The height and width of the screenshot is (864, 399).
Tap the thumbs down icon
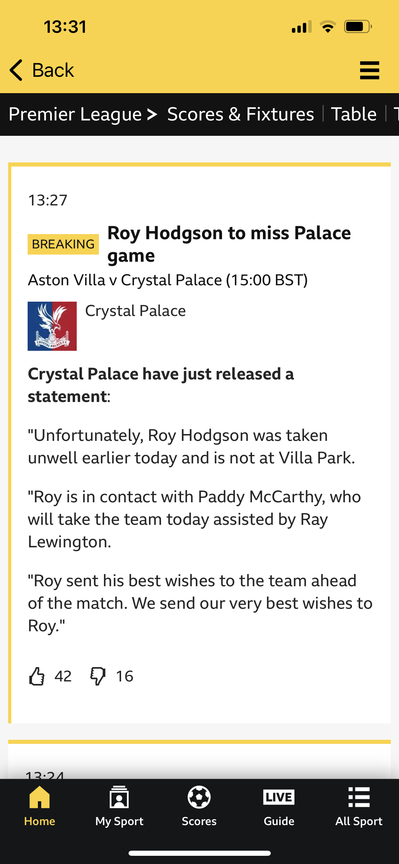click(x=98, y=676)
